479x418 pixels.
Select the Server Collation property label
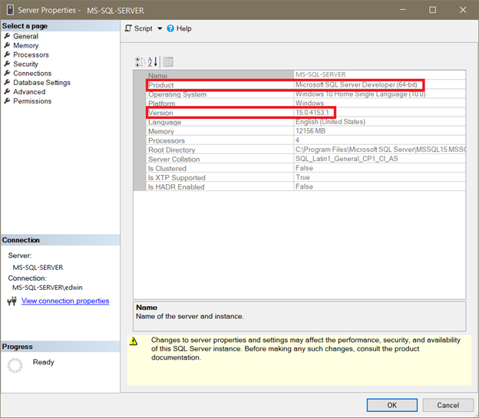click(173, 159)
